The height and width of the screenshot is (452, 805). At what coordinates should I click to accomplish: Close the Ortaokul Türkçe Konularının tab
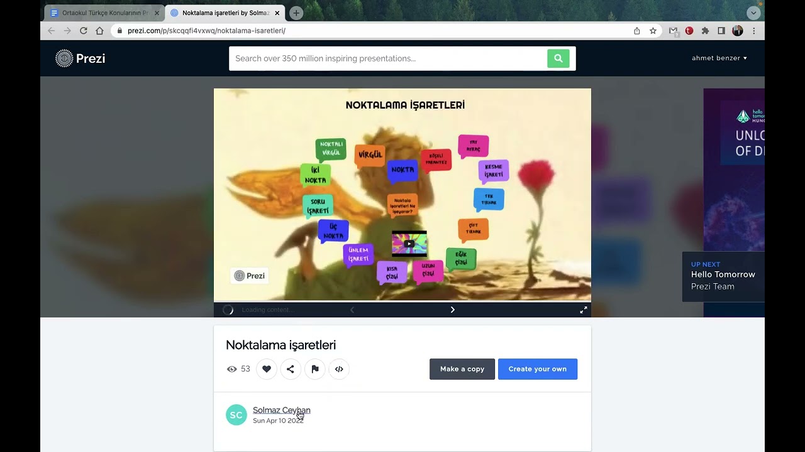157,13
